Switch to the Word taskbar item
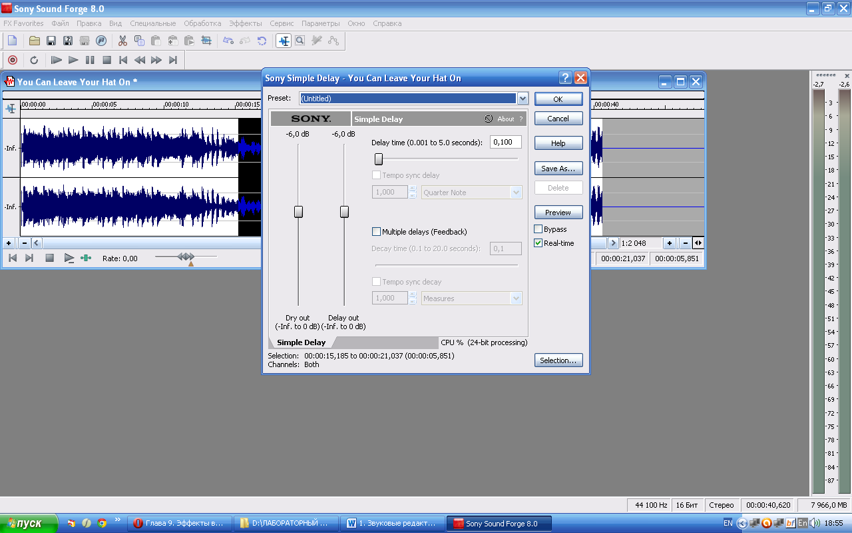The height and width of the screenshot is (533, 852). pos(394,523)
